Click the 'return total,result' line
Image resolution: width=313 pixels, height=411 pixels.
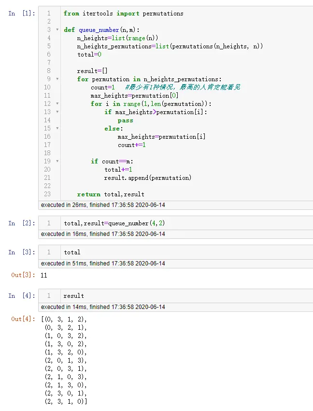[111, 194]
